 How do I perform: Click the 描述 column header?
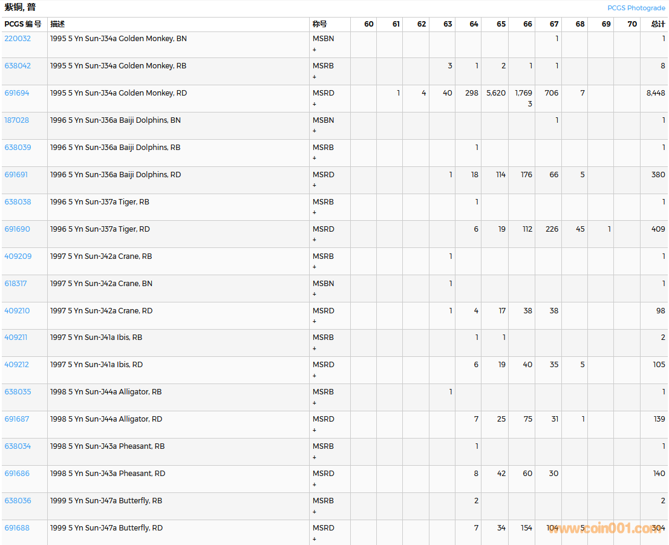[57, 24]
